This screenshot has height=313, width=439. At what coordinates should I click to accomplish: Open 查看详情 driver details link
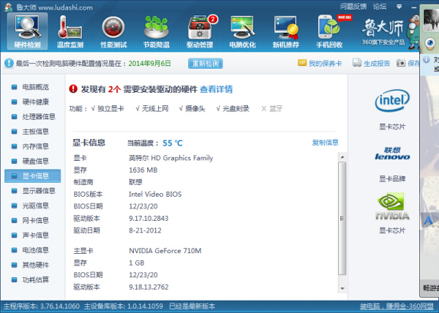click(216, 89)
